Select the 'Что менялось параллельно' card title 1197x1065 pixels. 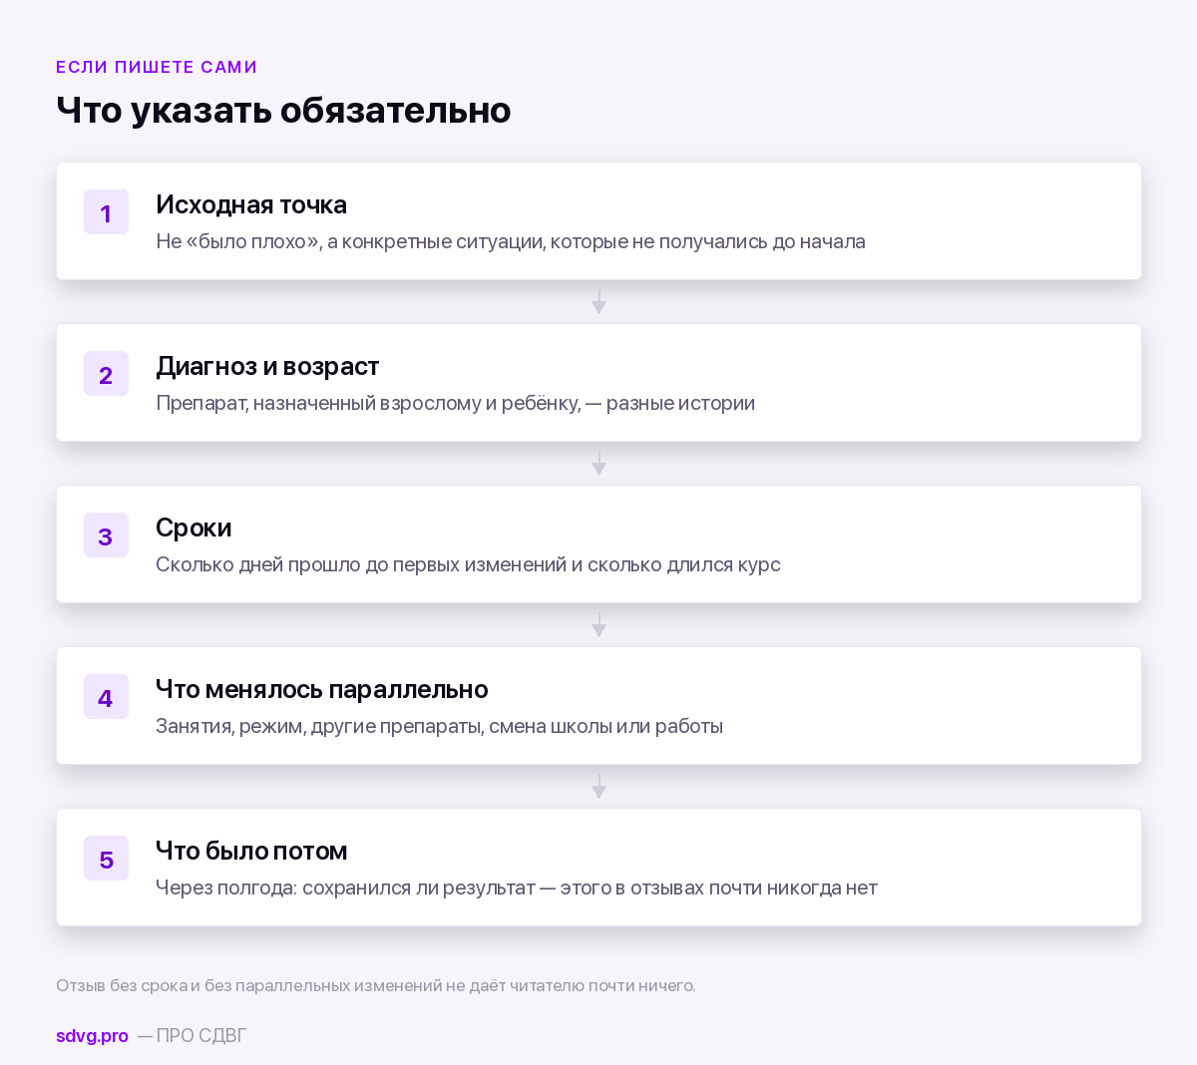click(x=322, y=689)
